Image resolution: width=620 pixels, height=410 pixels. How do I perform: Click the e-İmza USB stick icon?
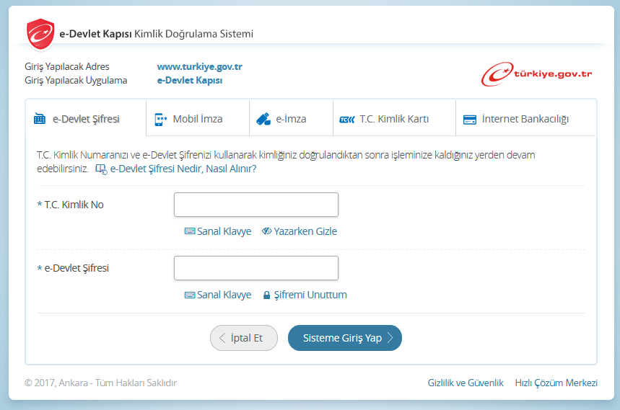point(263,120)
